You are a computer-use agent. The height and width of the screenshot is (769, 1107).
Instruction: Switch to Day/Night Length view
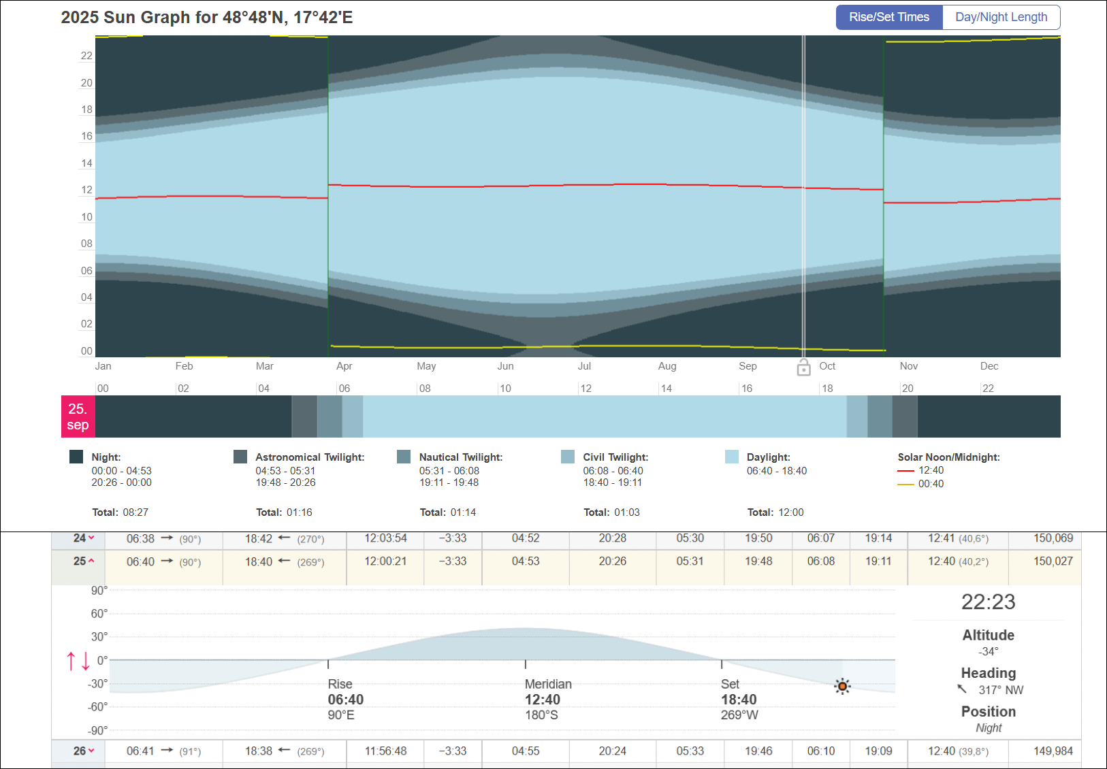point(1001,17)
